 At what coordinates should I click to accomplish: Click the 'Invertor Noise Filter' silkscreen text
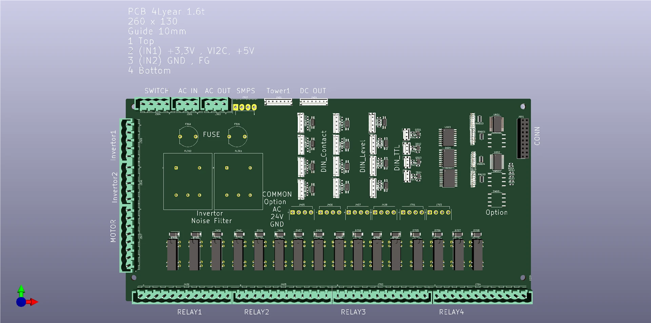(212, 217)
